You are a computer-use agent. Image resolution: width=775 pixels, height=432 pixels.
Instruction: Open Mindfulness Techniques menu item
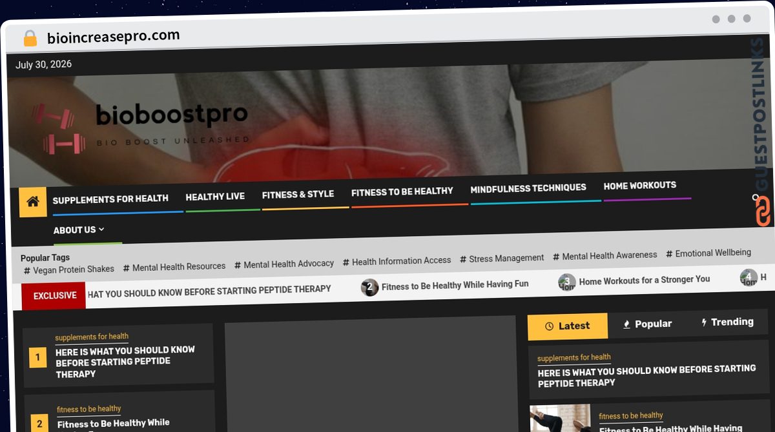(x=528, y=188)
